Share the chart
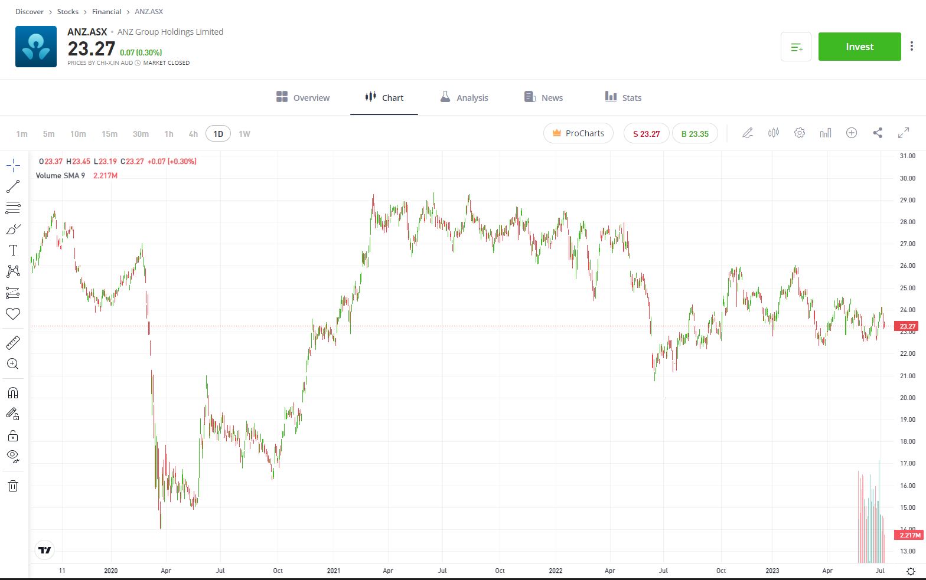Screen dimensions: 926x580 click(x=878, y=133)
